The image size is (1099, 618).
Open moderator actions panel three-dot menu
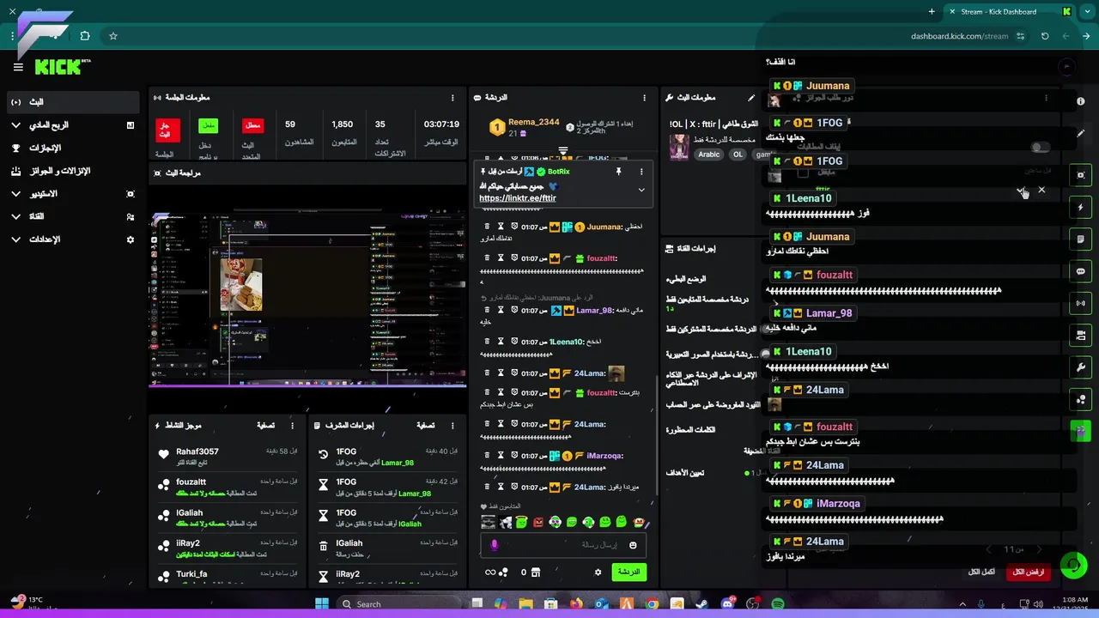(452, 425)
